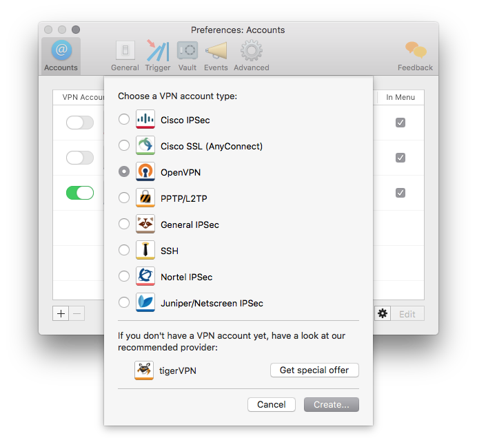The height and width of the screenshot is (440, 477).
Task: Open the Accounts preferences tab
Action: coord(61,55)
